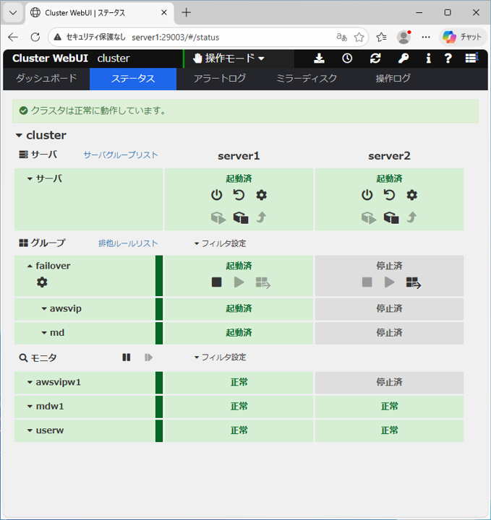491x520 pixels.
Task: Open the 操作モード mode dropdown
Action: [x=229, y=58]
